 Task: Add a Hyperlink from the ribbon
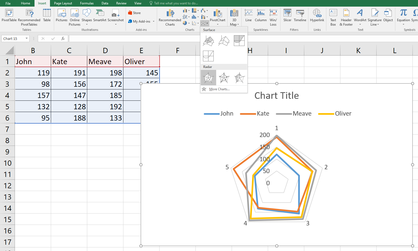pyautogui.click(x=317, y=15)
